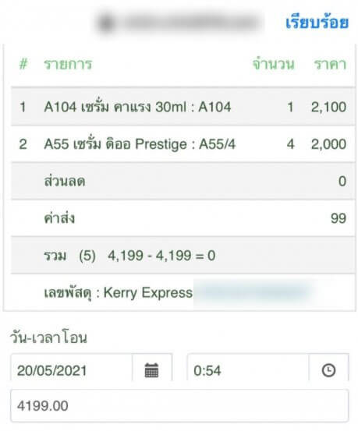
Task: Click the Kerry Express tracking number
Action: click(253, 292)
